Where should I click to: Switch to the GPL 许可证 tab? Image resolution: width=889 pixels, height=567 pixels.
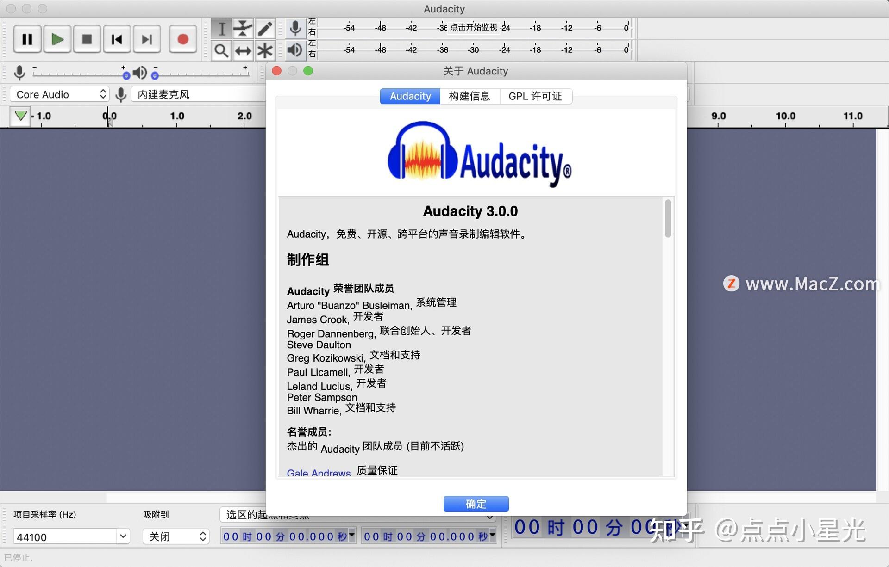coord(536,96)
